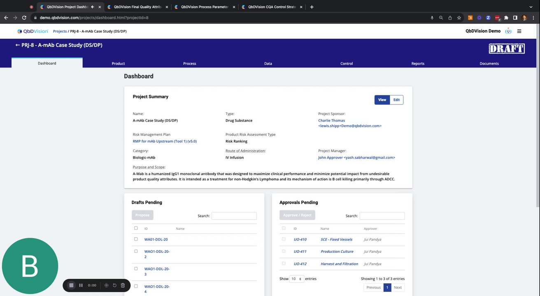The width and height of the screenshot is (540, 296).
Task: Restart the recording with the circular arrow
Action: 114,285
